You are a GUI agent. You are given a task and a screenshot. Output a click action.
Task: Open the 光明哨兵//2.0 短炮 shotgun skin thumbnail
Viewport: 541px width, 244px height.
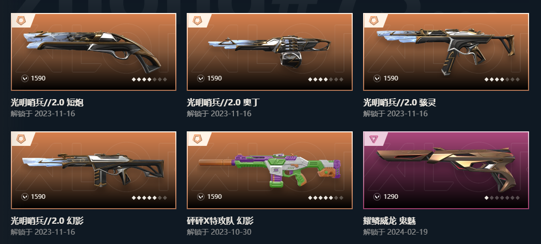tap(93, 52)
